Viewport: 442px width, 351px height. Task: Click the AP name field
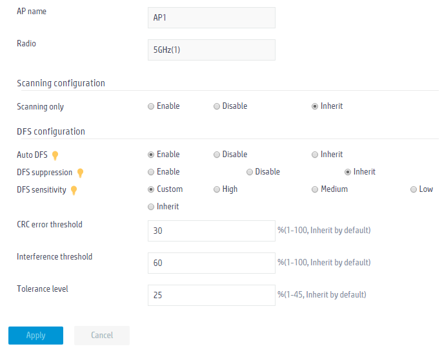(x=212, y=18)
